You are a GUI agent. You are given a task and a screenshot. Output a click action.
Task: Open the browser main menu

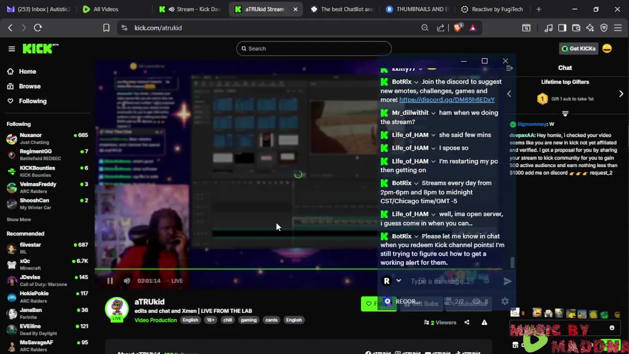[618, 28]
